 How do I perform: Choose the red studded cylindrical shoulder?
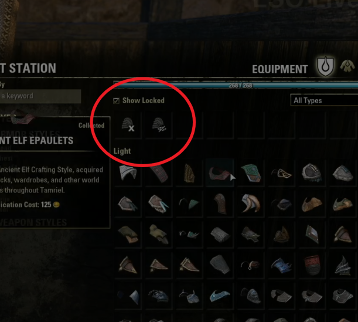[312, 265]
